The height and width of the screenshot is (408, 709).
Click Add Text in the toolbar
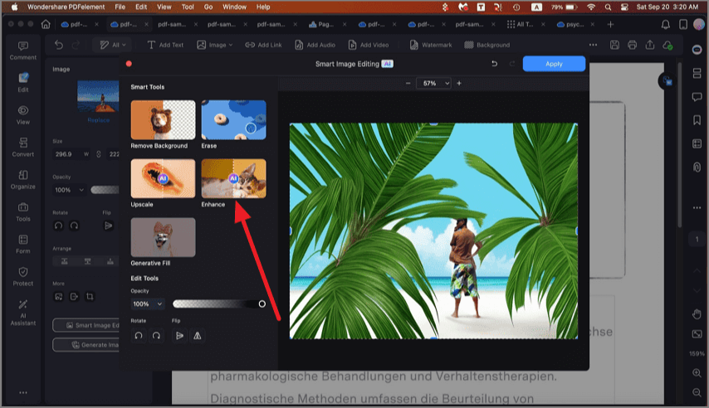point(165,45)
